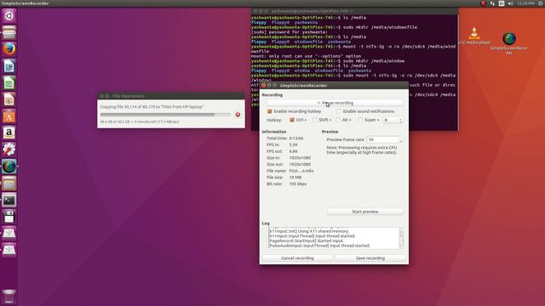Open LibreOffice Calc from the launcher
Screen dimensions: 545x306
[9, 83]
